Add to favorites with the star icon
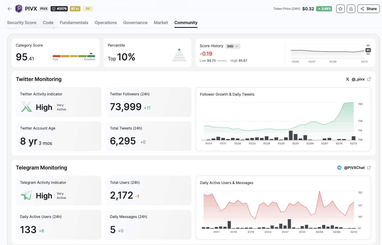 [x=340, y=9]
